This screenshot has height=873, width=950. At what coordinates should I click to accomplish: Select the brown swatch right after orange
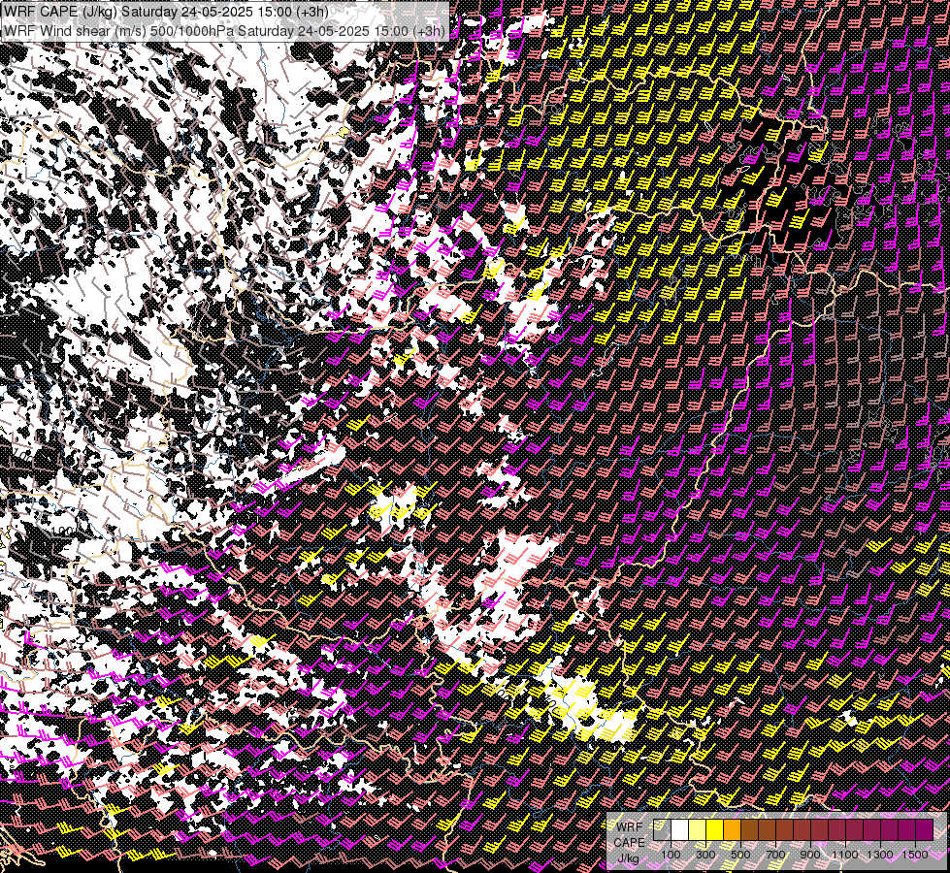[x=749, y=829]
